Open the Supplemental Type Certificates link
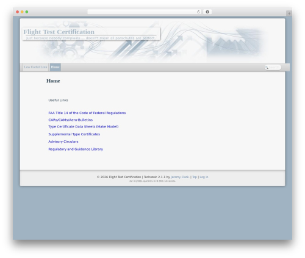The height and width of the screenshot is (258, 305). point(74,134)
